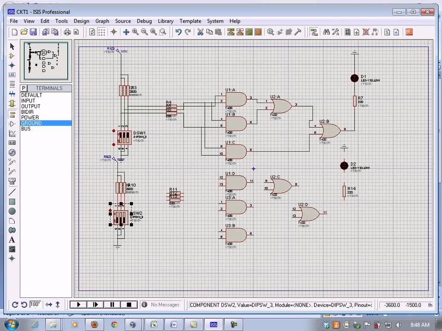This screenshot has height=331, width=442.
Task: Click the Y-Mirror vertical flip icon
Action: tap(58, 304)
